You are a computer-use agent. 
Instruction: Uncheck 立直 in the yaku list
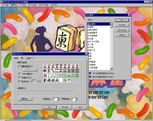click(x=88, y=39)
